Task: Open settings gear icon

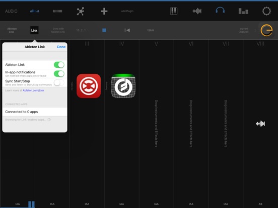Action: point(266,11)
